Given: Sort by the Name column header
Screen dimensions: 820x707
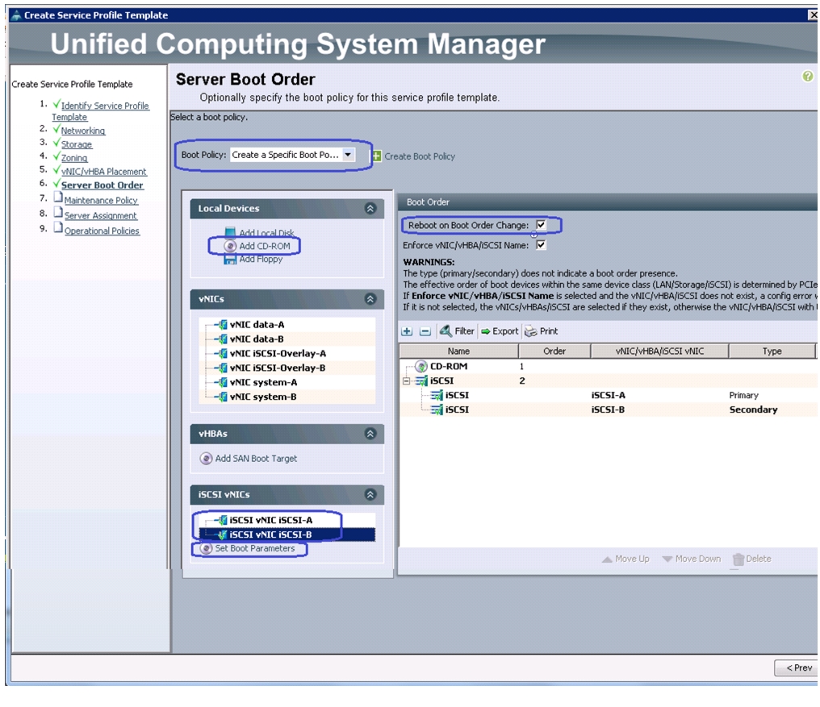Looking at the screenshot, I should tap(458, 351).
